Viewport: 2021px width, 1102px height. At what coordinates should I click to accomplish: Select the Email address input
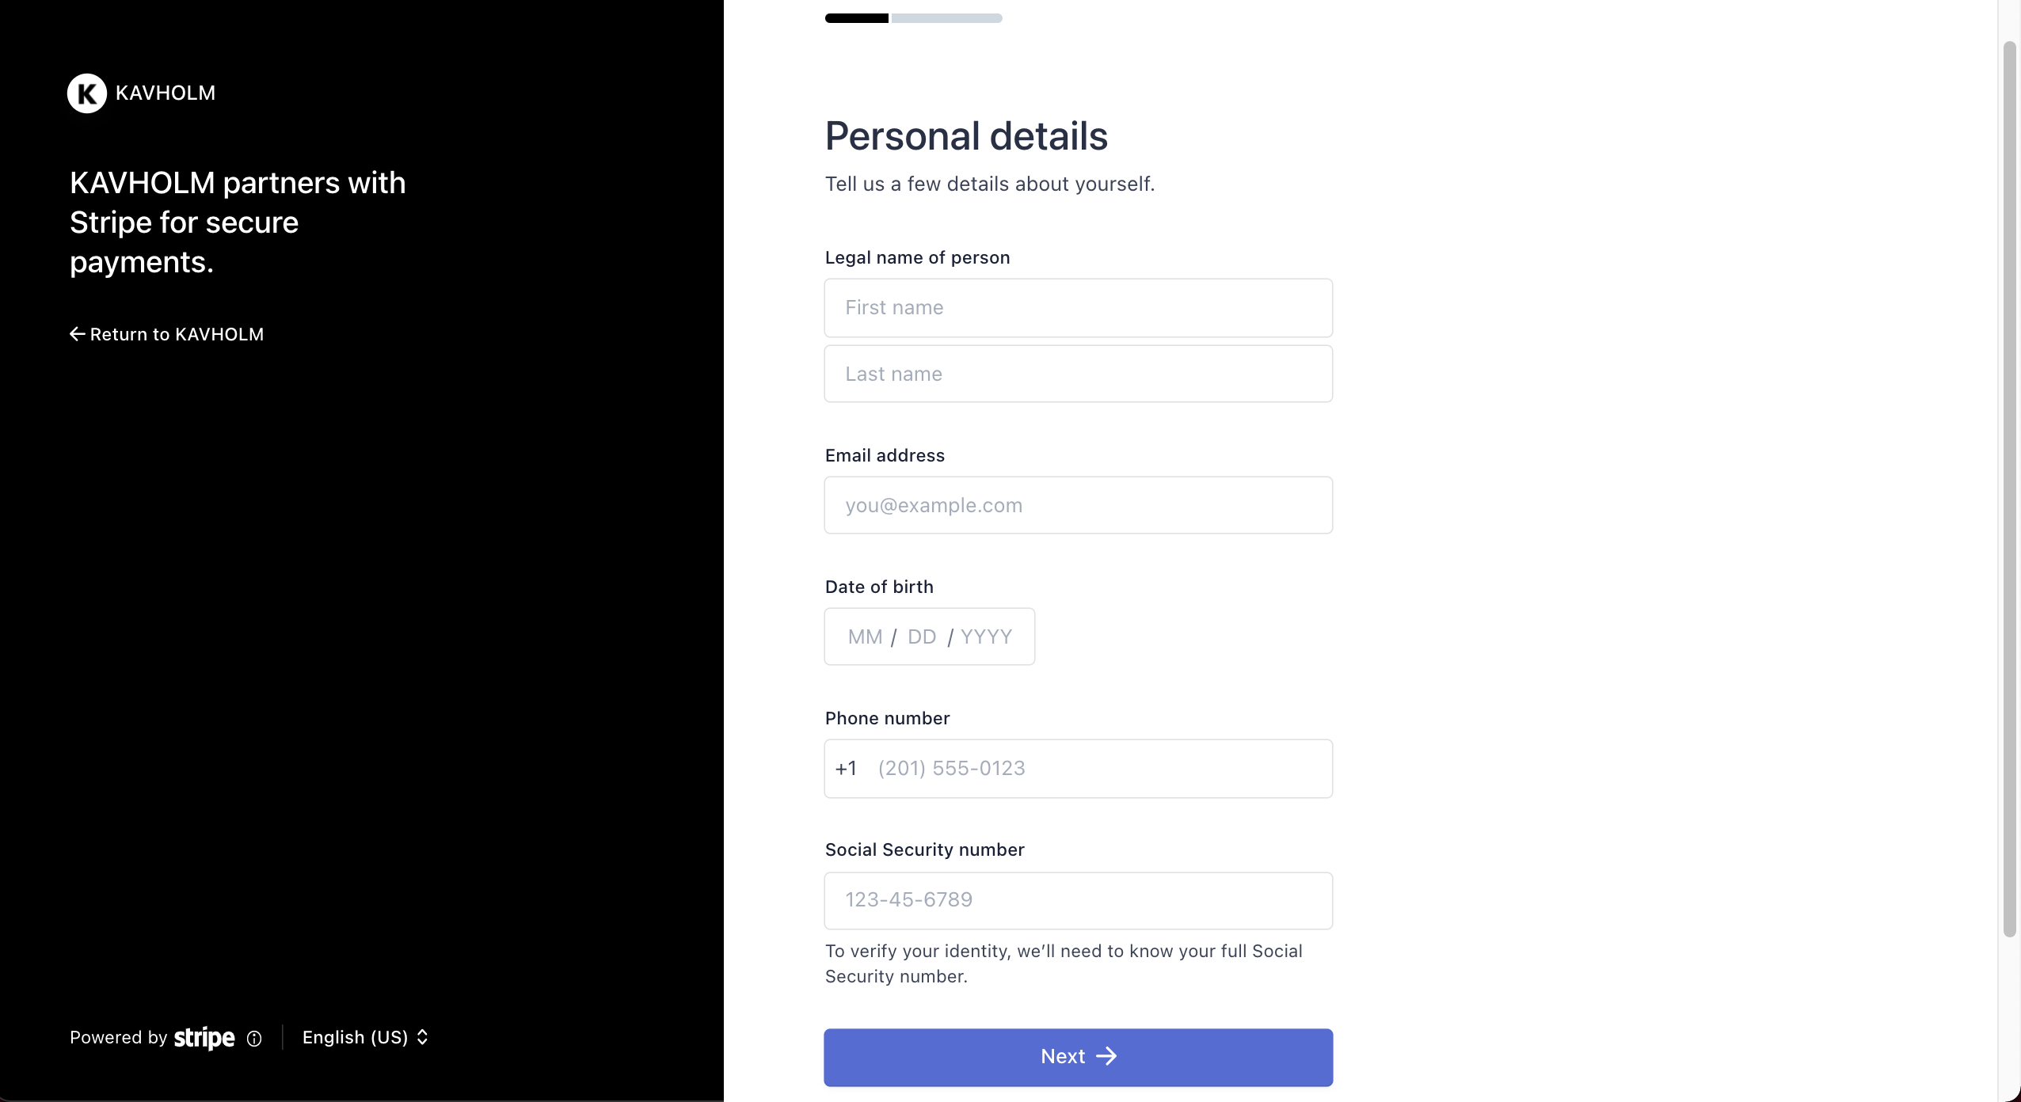(1079, 505)
